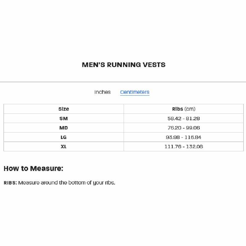Viewport: 246px width, 246px height.
Task: Click the 93.98 - 116.84 measurement cell
Action: pyautogui.click(x=184, y=137)
